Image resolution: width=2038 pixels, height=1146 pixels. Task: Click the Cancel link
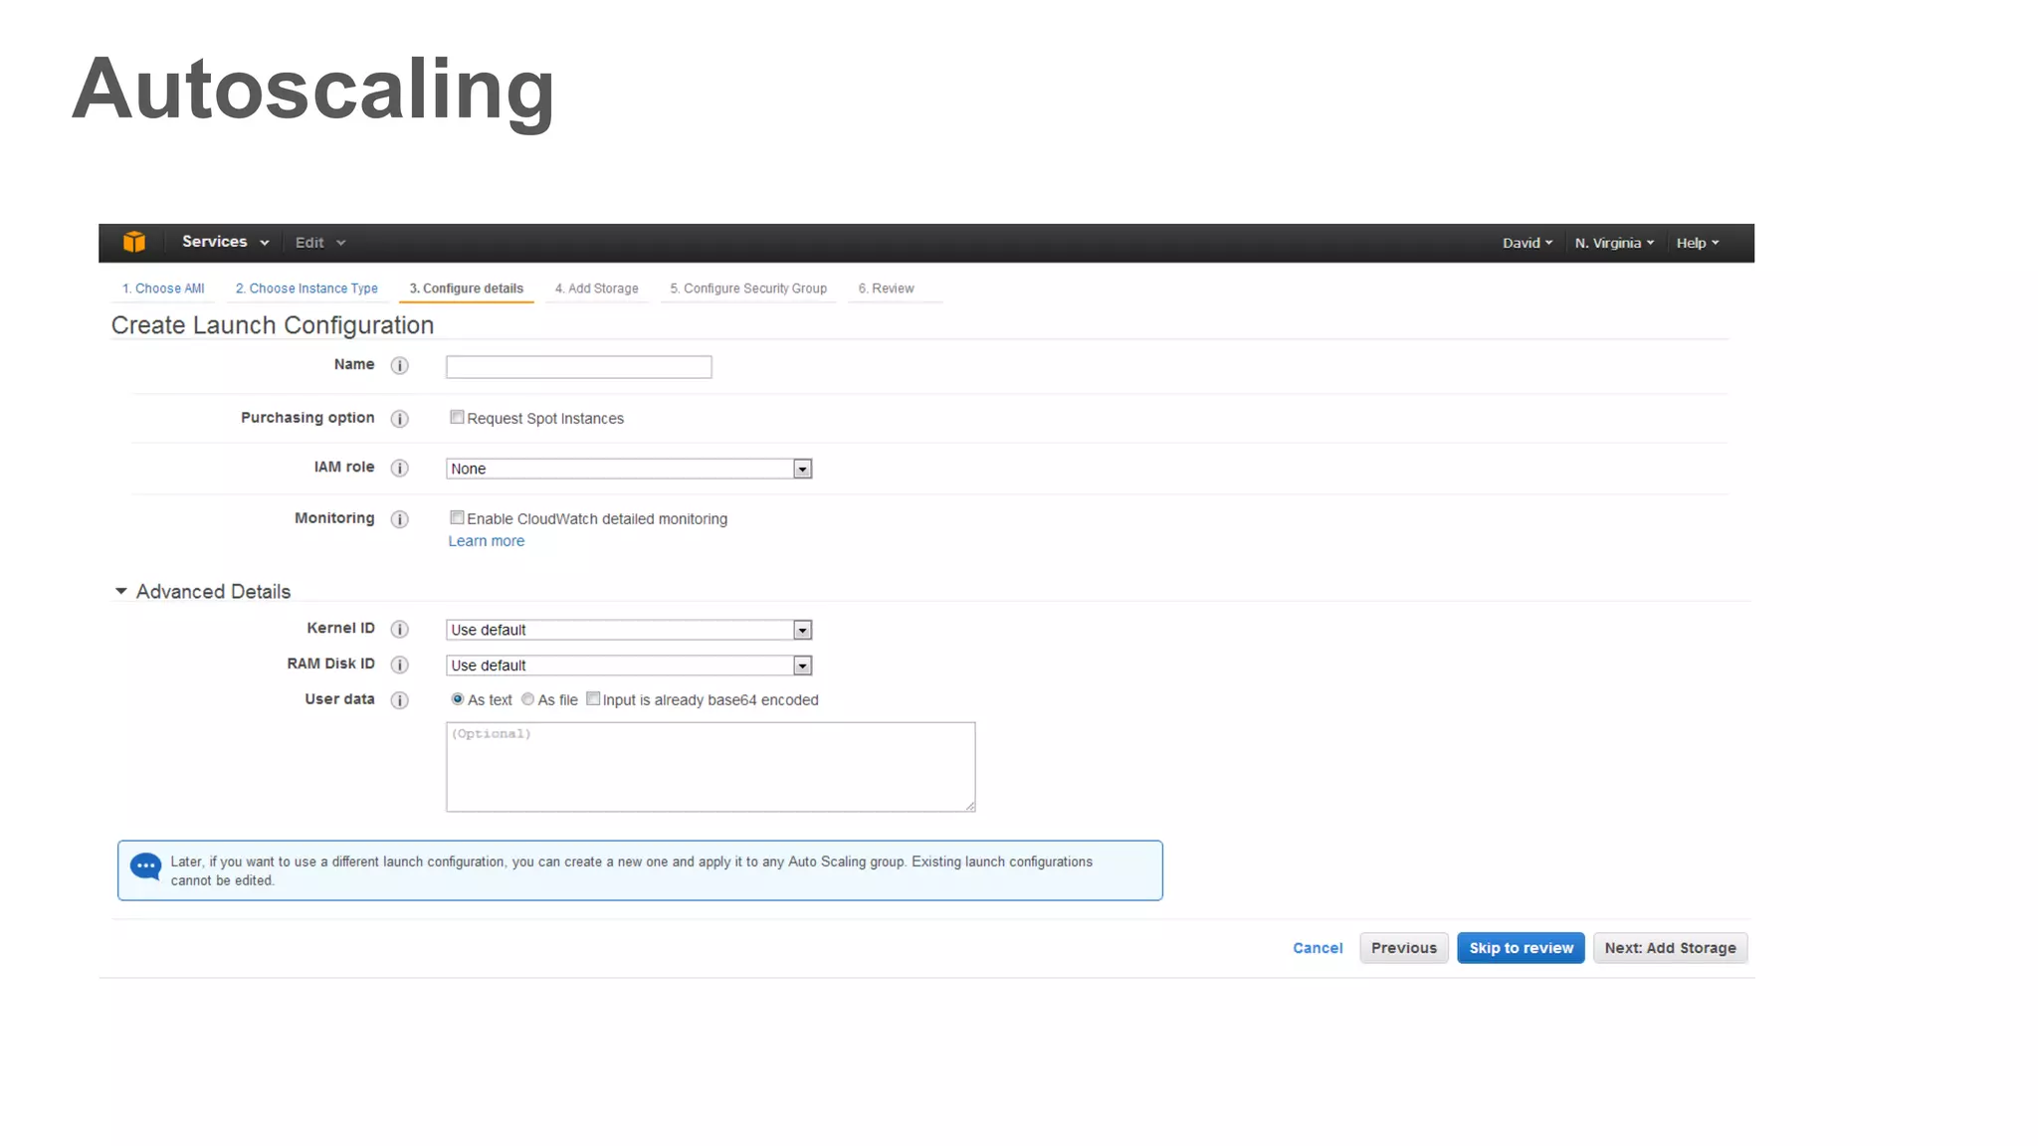click(x=1318, y=948)
